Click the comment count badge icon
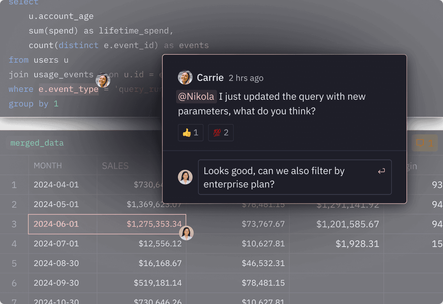 pyautogui.click(x=424, y=143)
